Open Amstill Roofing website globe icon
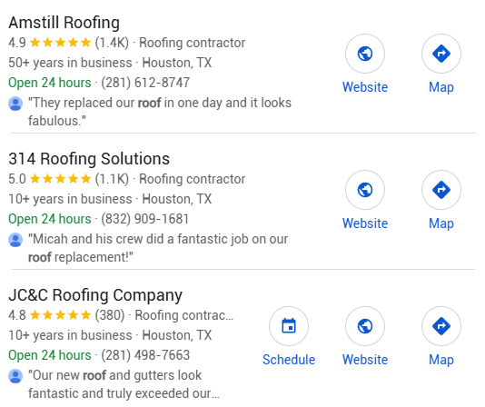 [365, 54]
